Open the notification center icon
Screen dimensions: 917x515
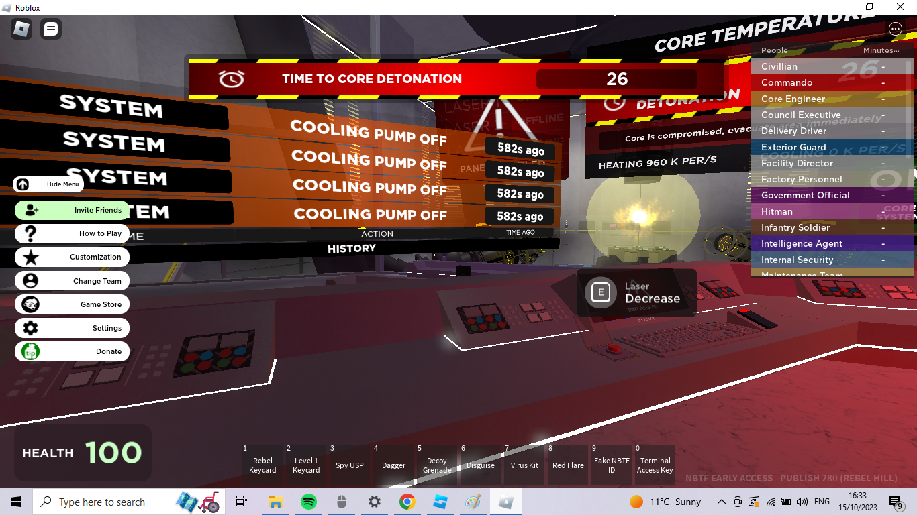click(x=896, y=502)
